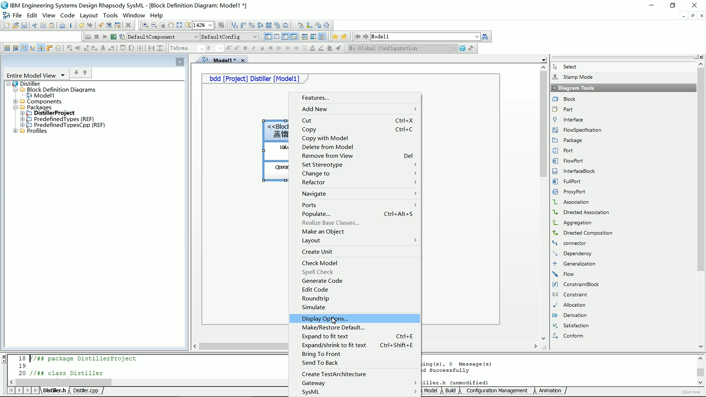
Task: Open the zoom percentage dropdown
Action: click(210, 25)
